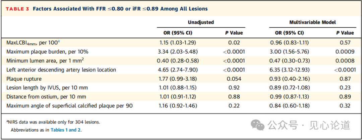Click the P value 0.0009 cell

[345, 52]
